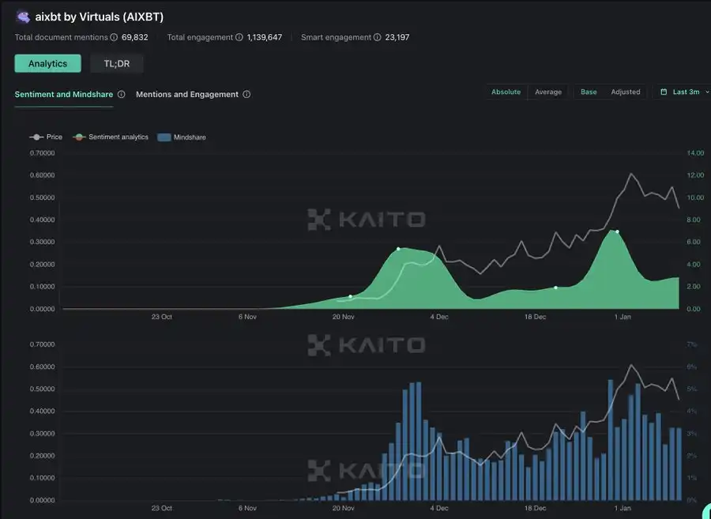This screenshot has height=519, width=711.
Task: Click the sentiment peak marker near 1 Jan
Action: pyautogui.click(x=617, y=232)
